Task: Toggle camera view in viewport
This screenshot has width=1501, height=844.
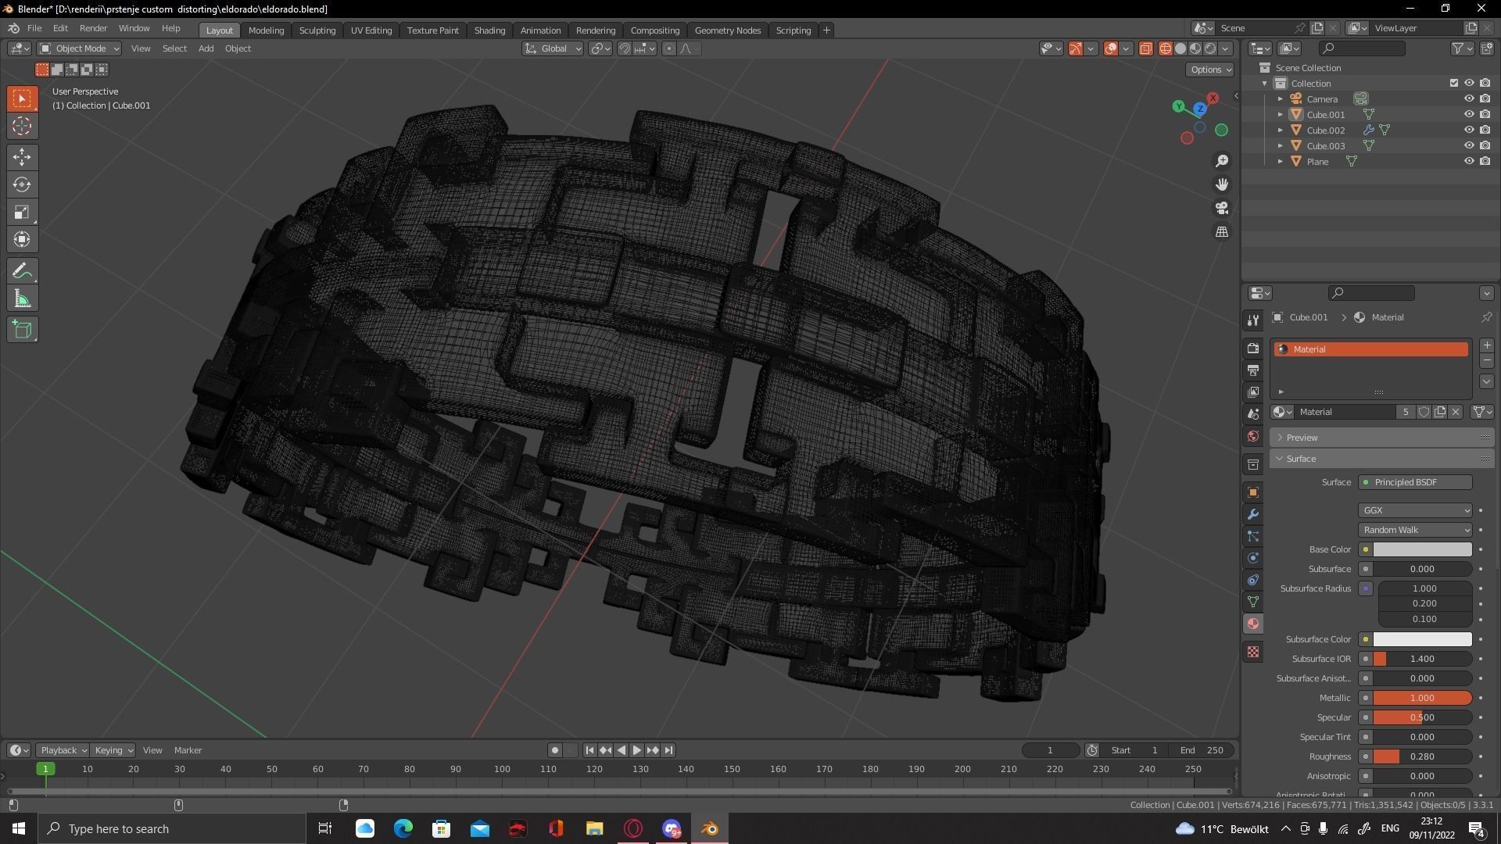Action: tap(1221, 208)
